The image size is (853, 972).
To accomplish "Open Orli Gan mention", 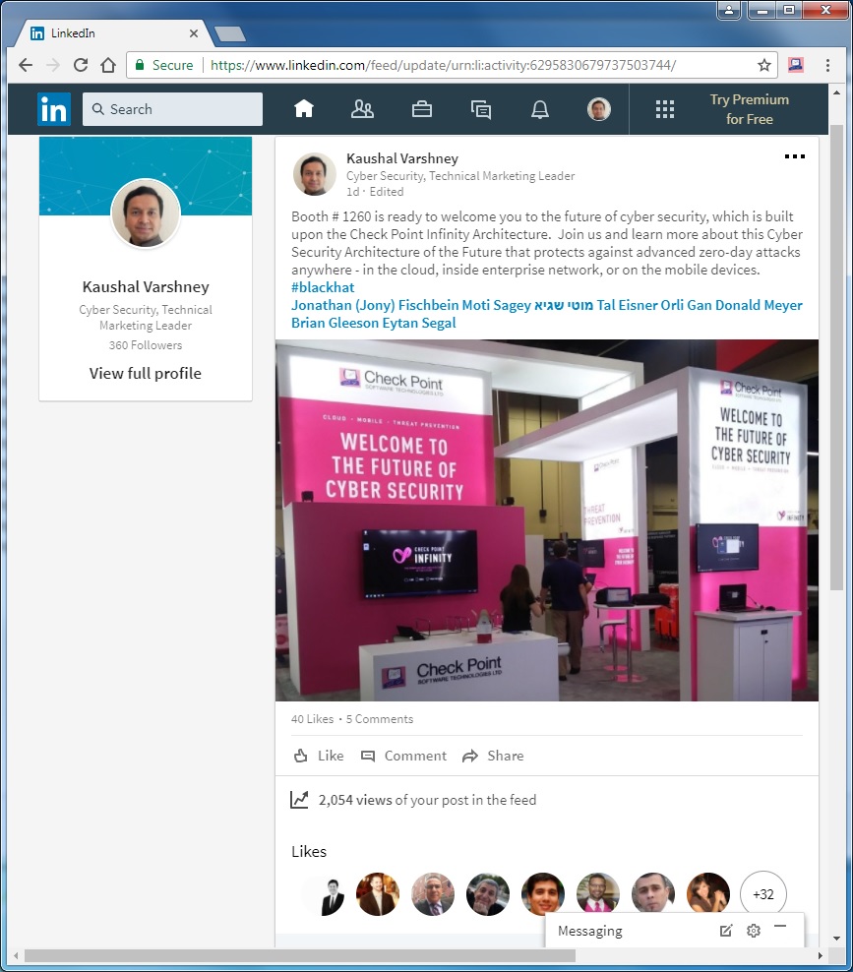I will [687, 305].
